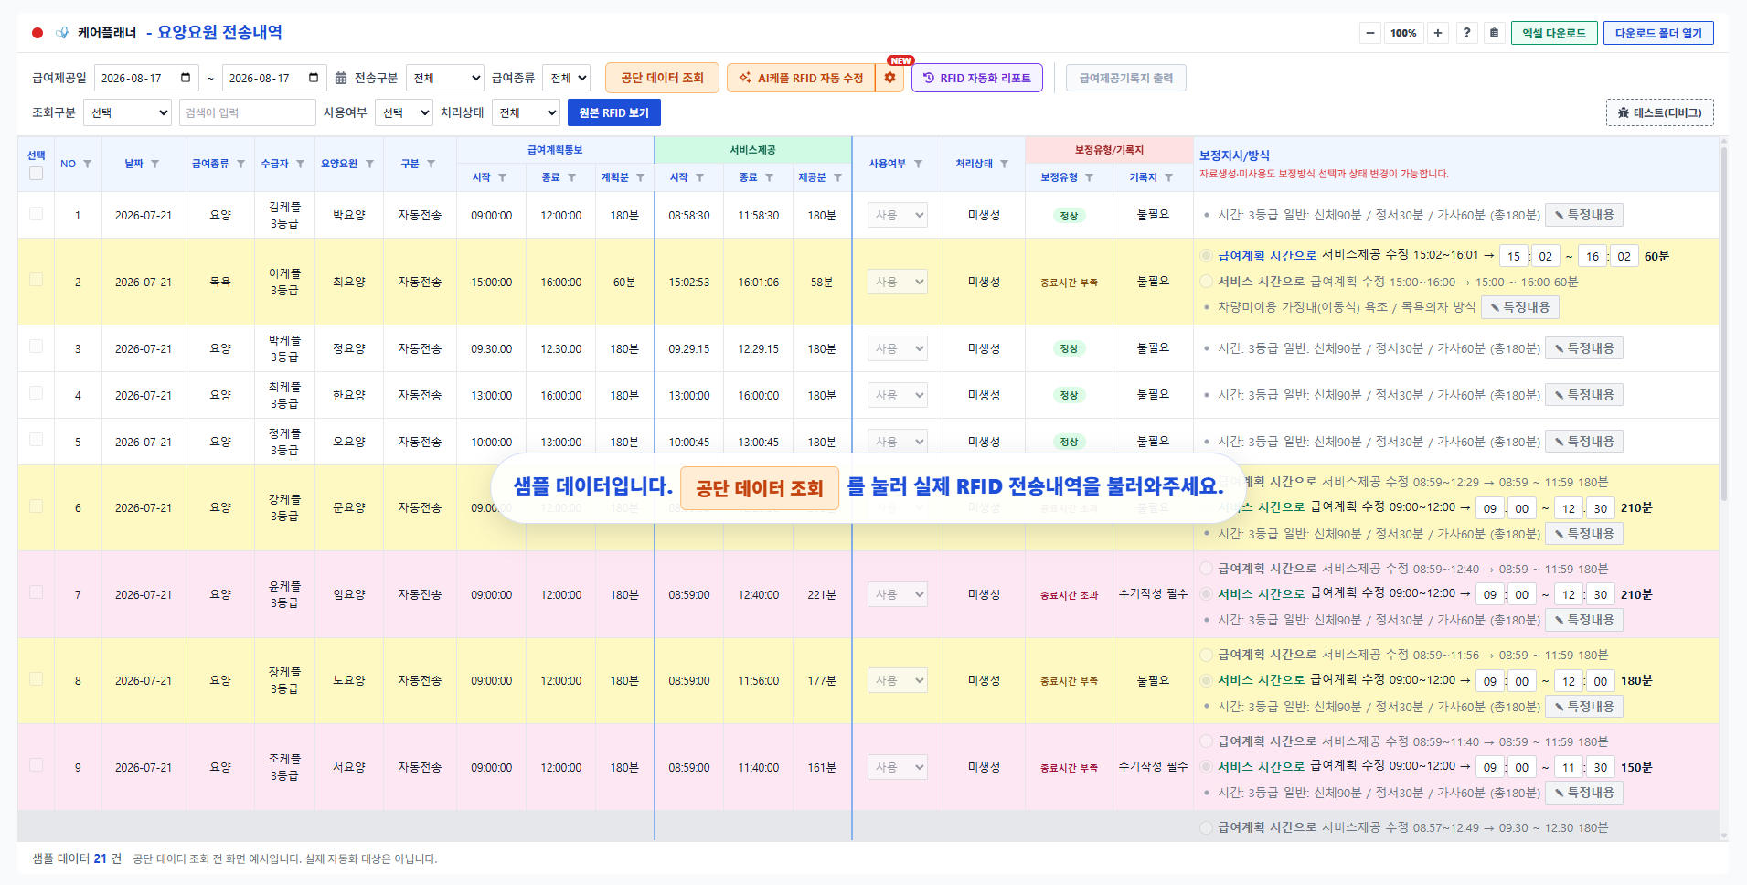Zoom in with the plus icon
The height and width of the screenshot is (885, 1747).
1438,33
